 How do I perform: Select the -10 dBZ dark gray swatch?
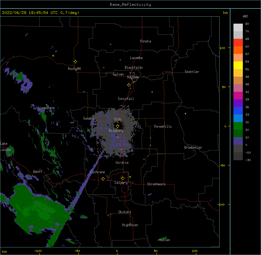(x=238, y=156)
